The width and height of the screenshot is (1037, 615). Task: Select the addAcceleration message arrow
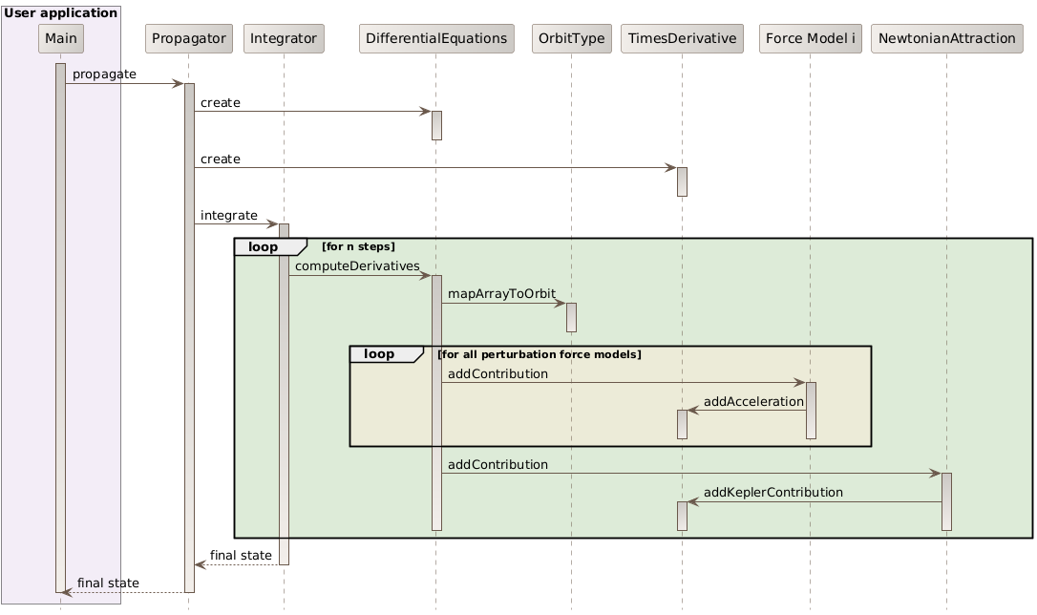(750, 412)
